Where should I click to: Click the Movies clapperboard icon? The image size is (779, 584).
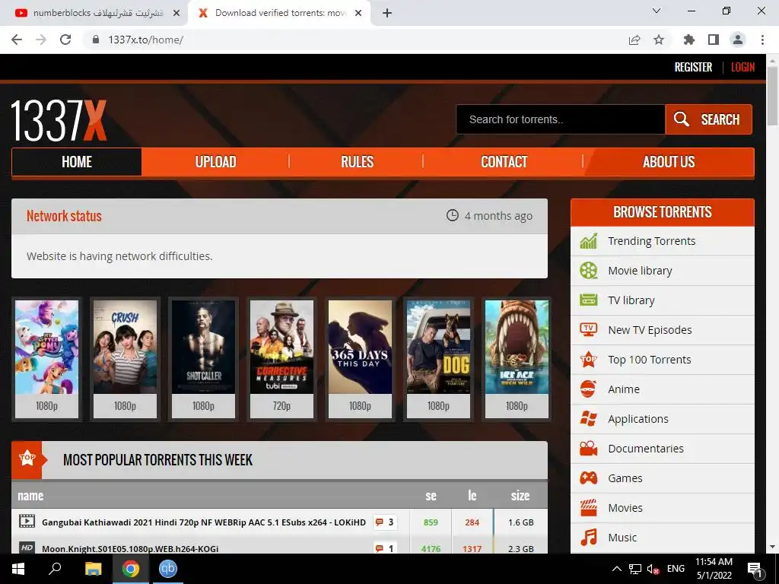588,508
